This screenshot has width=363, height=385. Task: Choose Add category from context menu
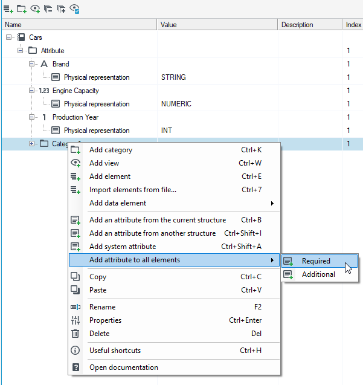click(x=174, y=150)
